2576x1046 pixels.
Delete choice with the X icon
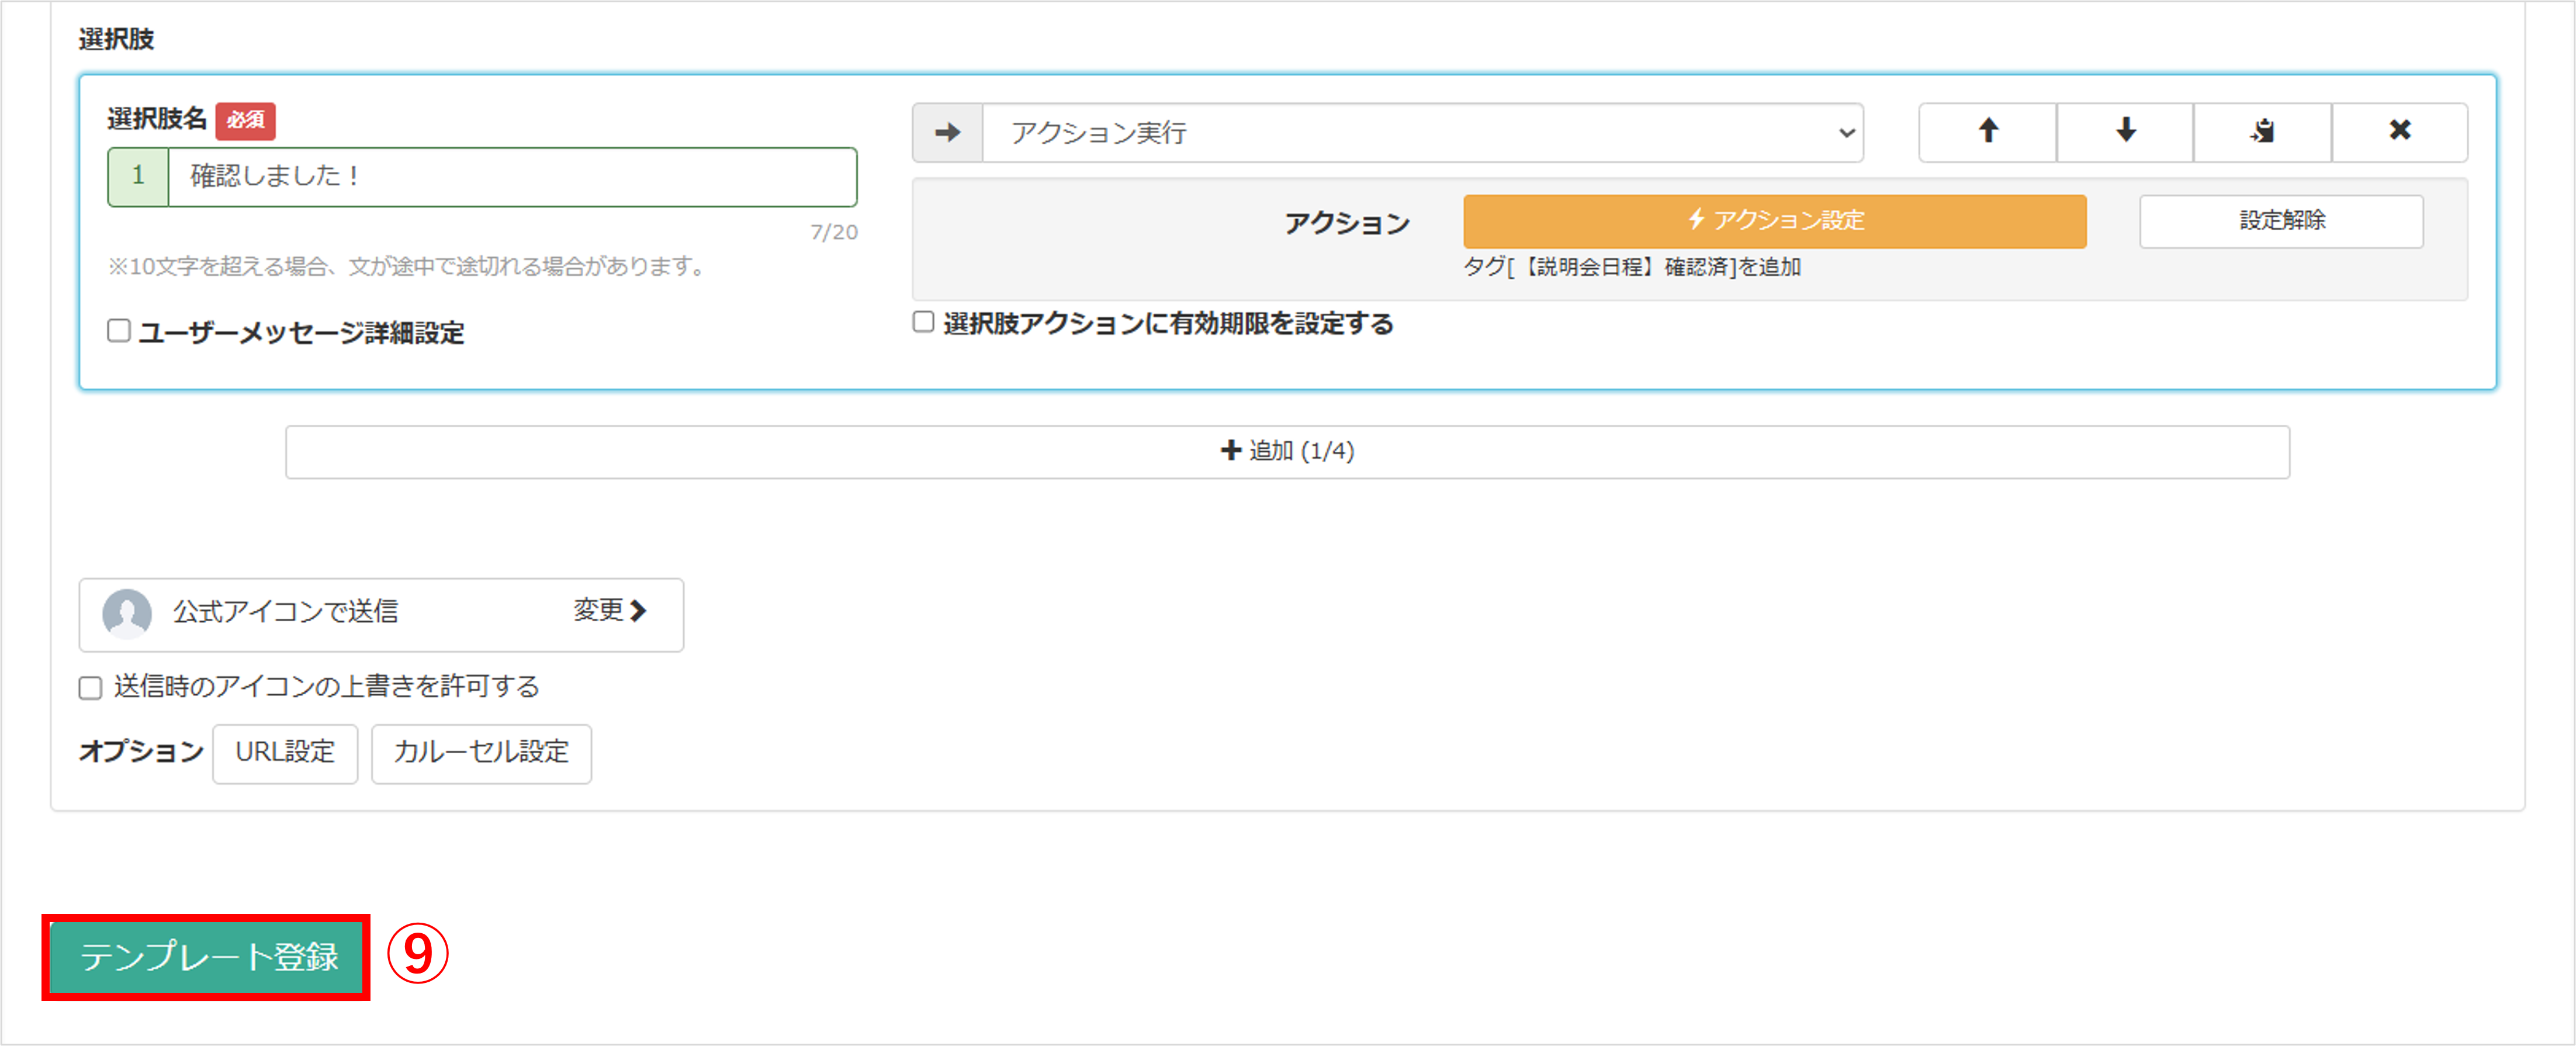pos(2399,132)
